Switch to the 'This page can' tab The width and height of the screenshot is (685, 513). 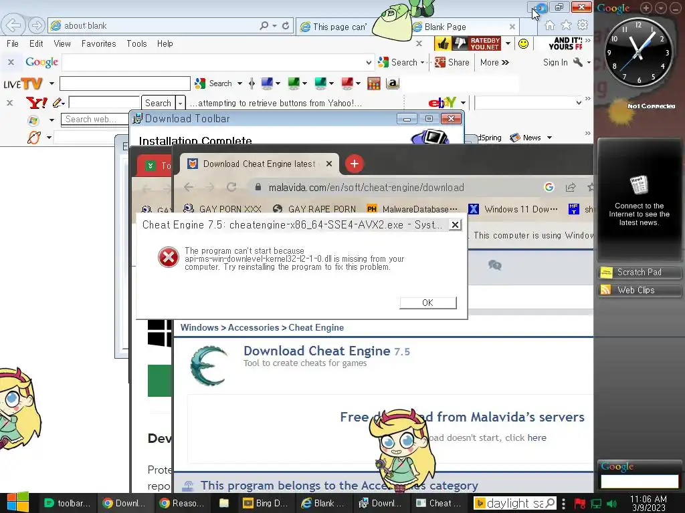[334, 27]
